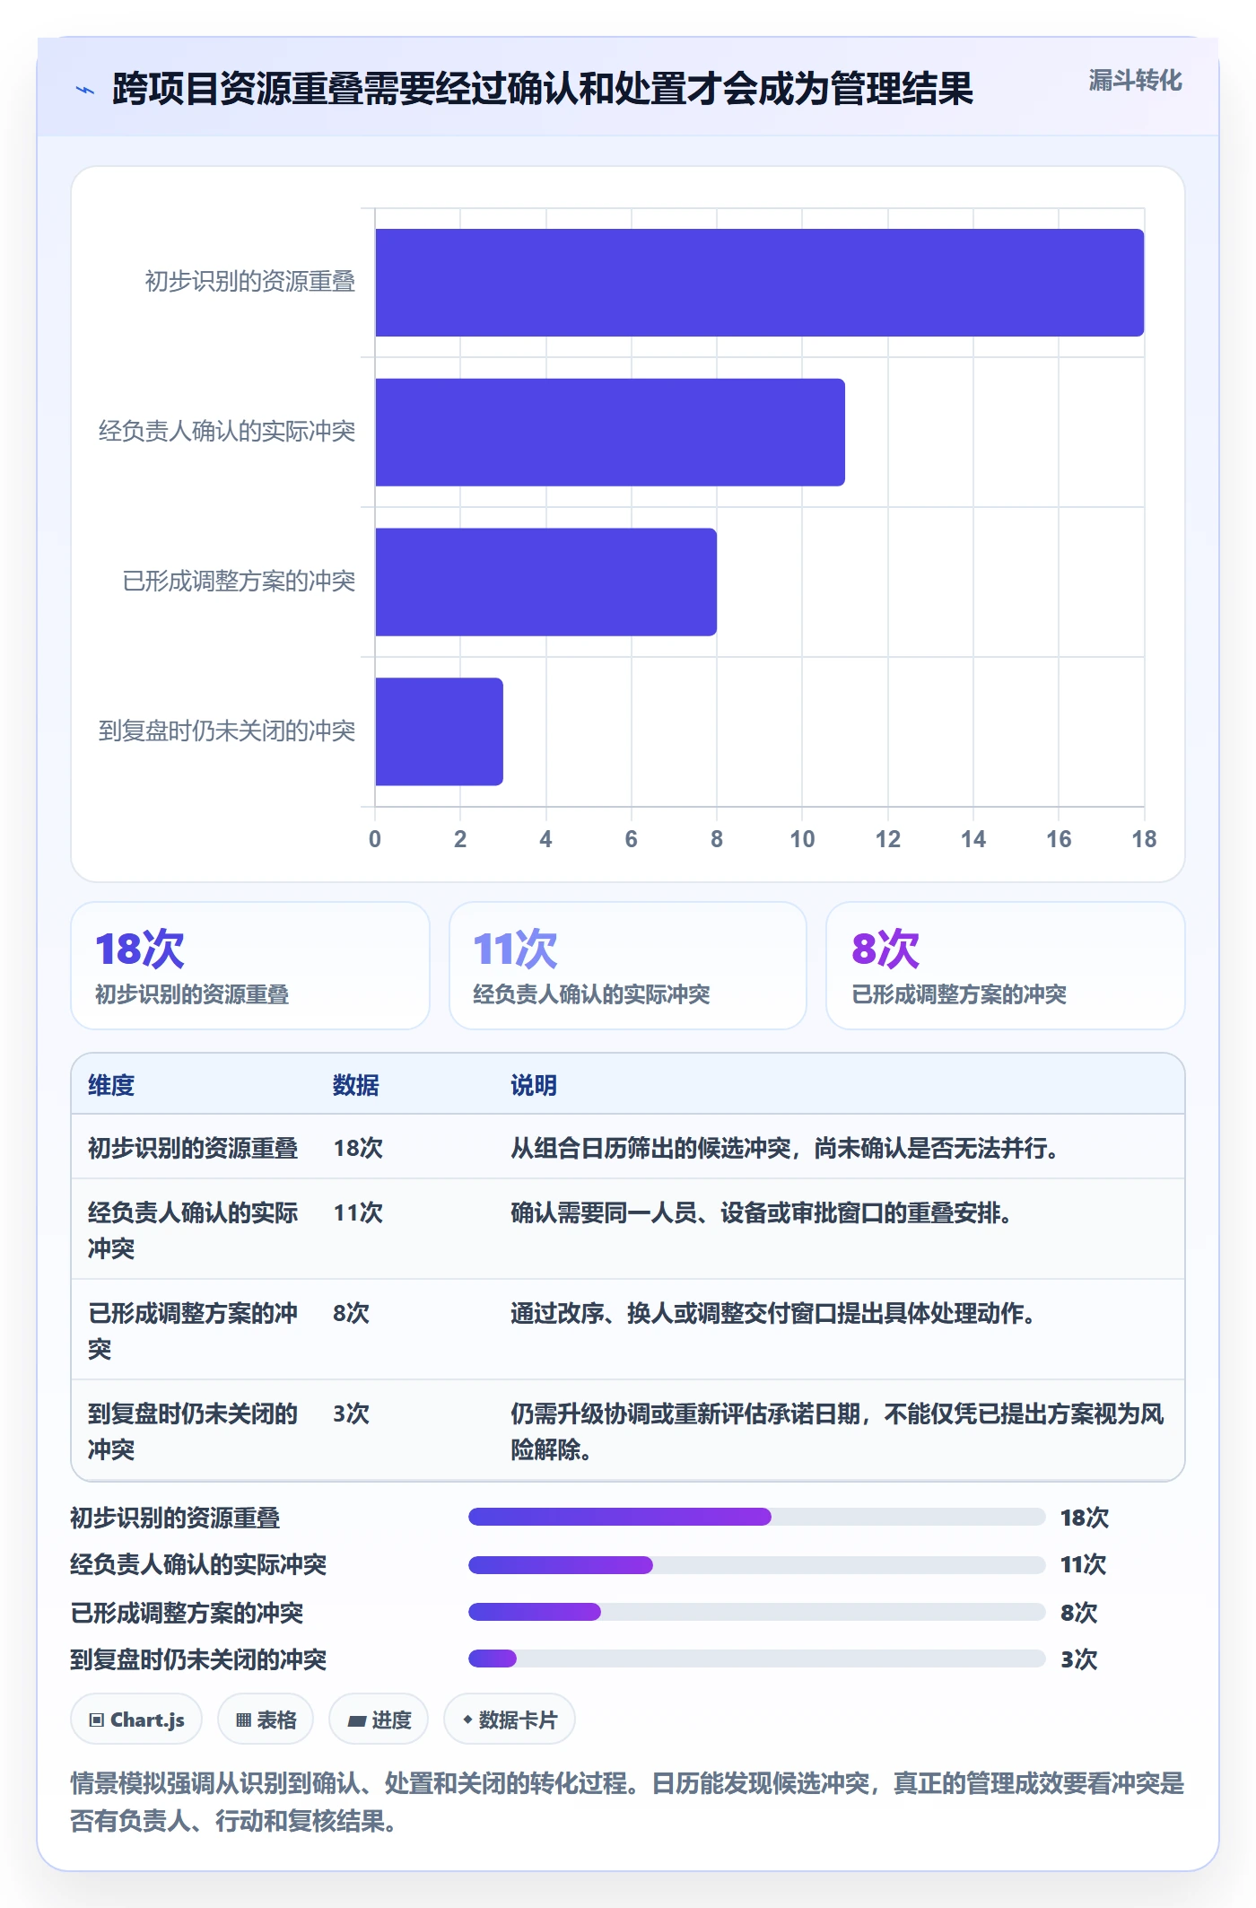This screenshot has height=1908, width=1256.
Task: Click the 说明 column header
Action: pyautogui.click(x=534, y=1085)
